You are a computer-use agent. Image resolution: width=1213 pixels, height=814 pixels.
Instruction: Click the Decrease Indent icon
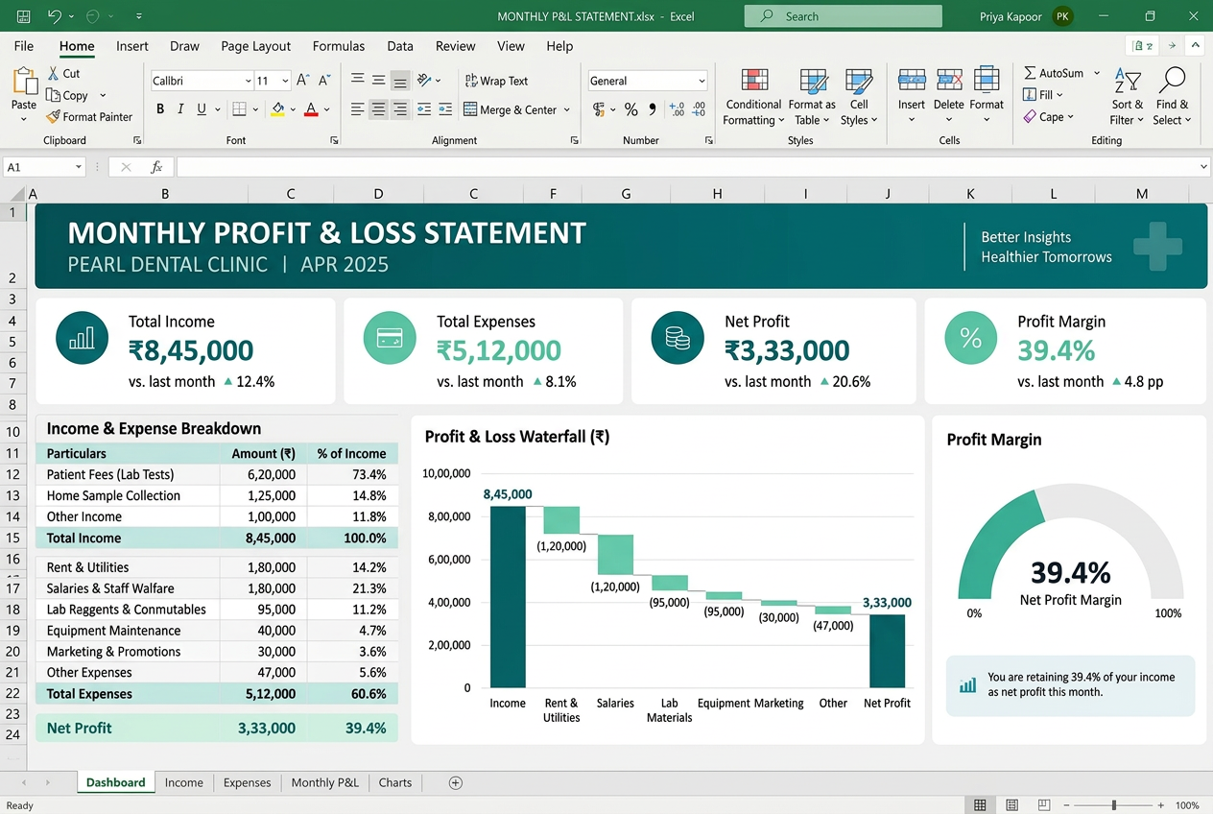click(423, 109)
